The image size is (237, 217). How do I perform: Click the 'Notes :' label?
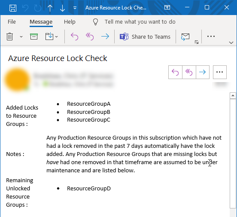click(15, 154)
